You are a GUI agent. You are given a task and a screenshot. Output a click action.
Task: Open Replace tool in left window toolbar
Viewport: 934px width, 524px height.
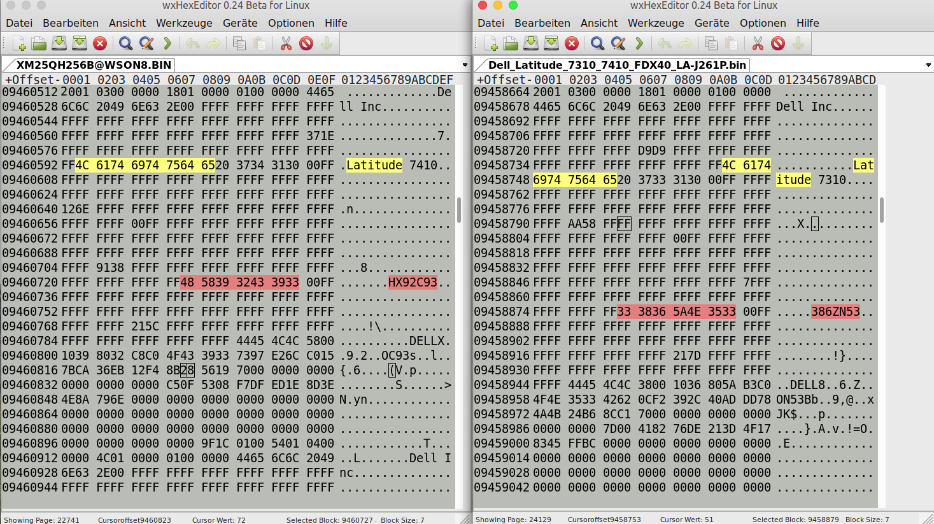coord(146,43)
